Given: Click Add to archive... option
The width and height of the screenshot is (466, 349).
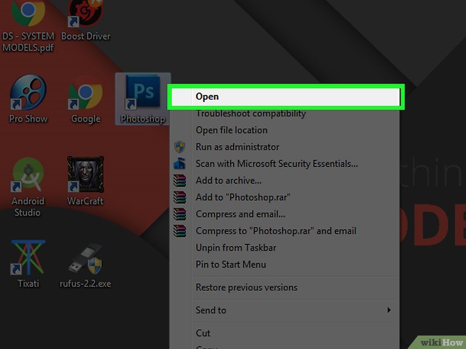Looking at the screenshot, I should 228,181.
